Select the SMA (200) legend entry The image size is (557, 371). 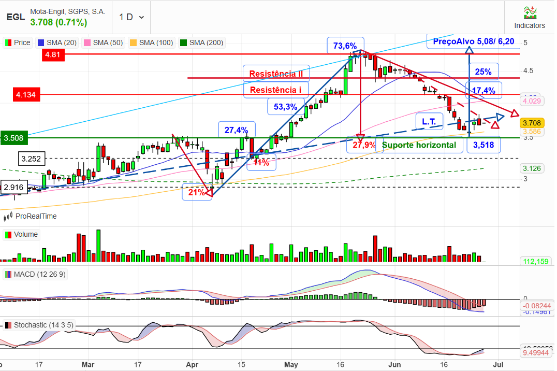(x=202, y=42)
